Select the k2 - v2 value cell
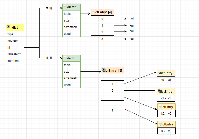 pyautogui.click(x=166, y=114)
